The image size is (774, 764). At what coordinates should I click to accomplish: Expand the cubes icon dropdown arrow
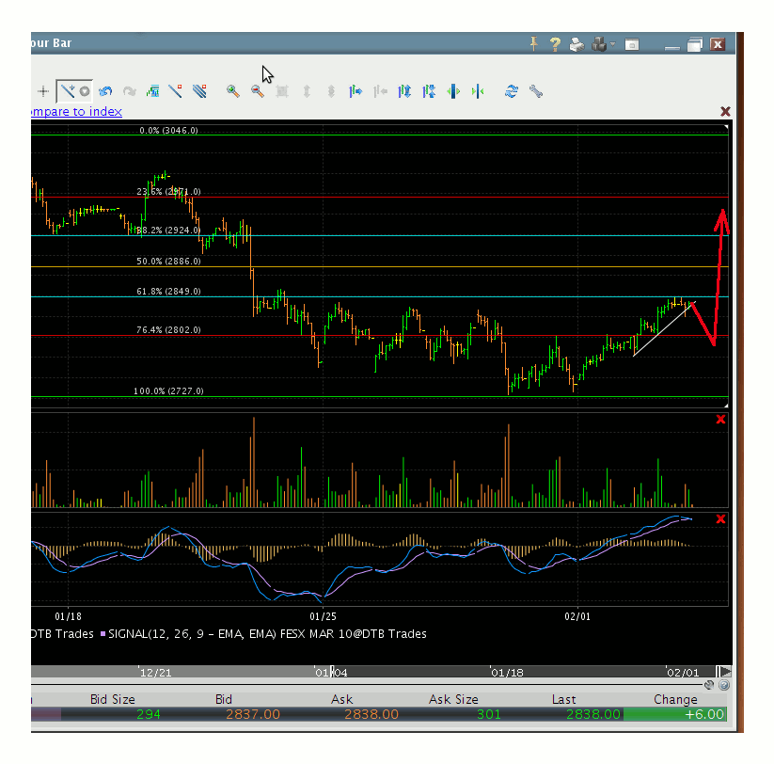tap(612, 44)
